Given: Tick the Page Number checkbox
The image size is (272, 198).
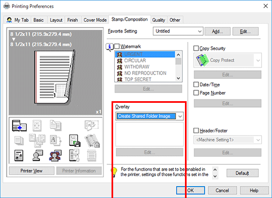Looking at the screenshot, I should [x=196, y=93].
